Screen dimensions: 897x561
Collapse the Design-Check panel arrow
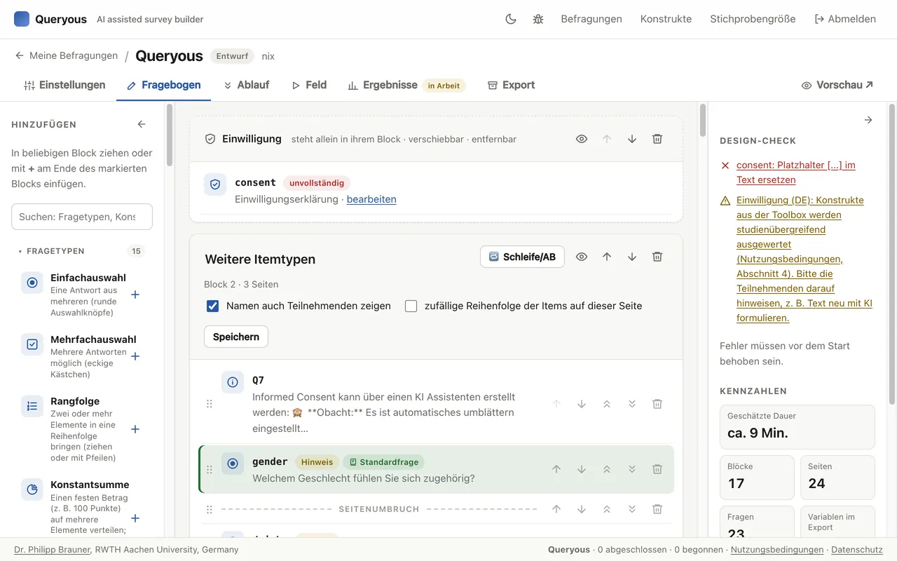coord(868,120)
